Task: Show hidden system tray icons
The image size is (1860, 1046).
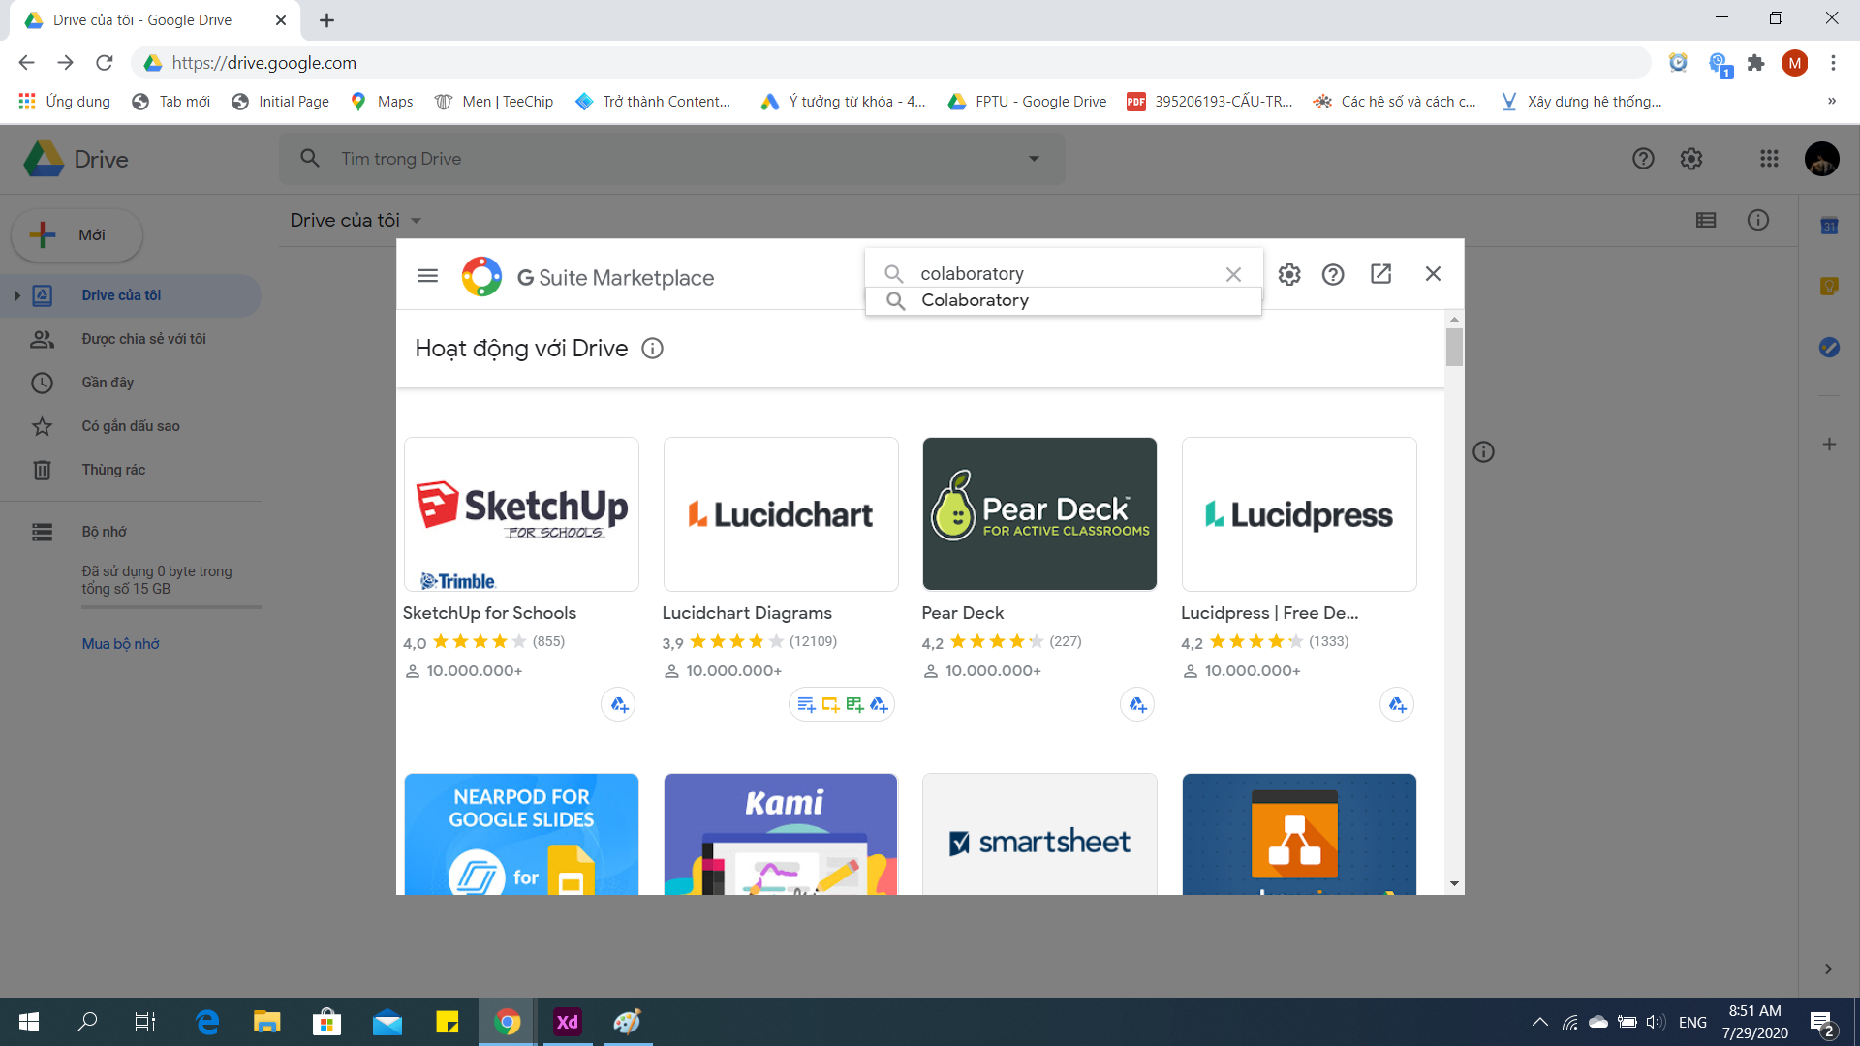Action: (1539, 1022)
